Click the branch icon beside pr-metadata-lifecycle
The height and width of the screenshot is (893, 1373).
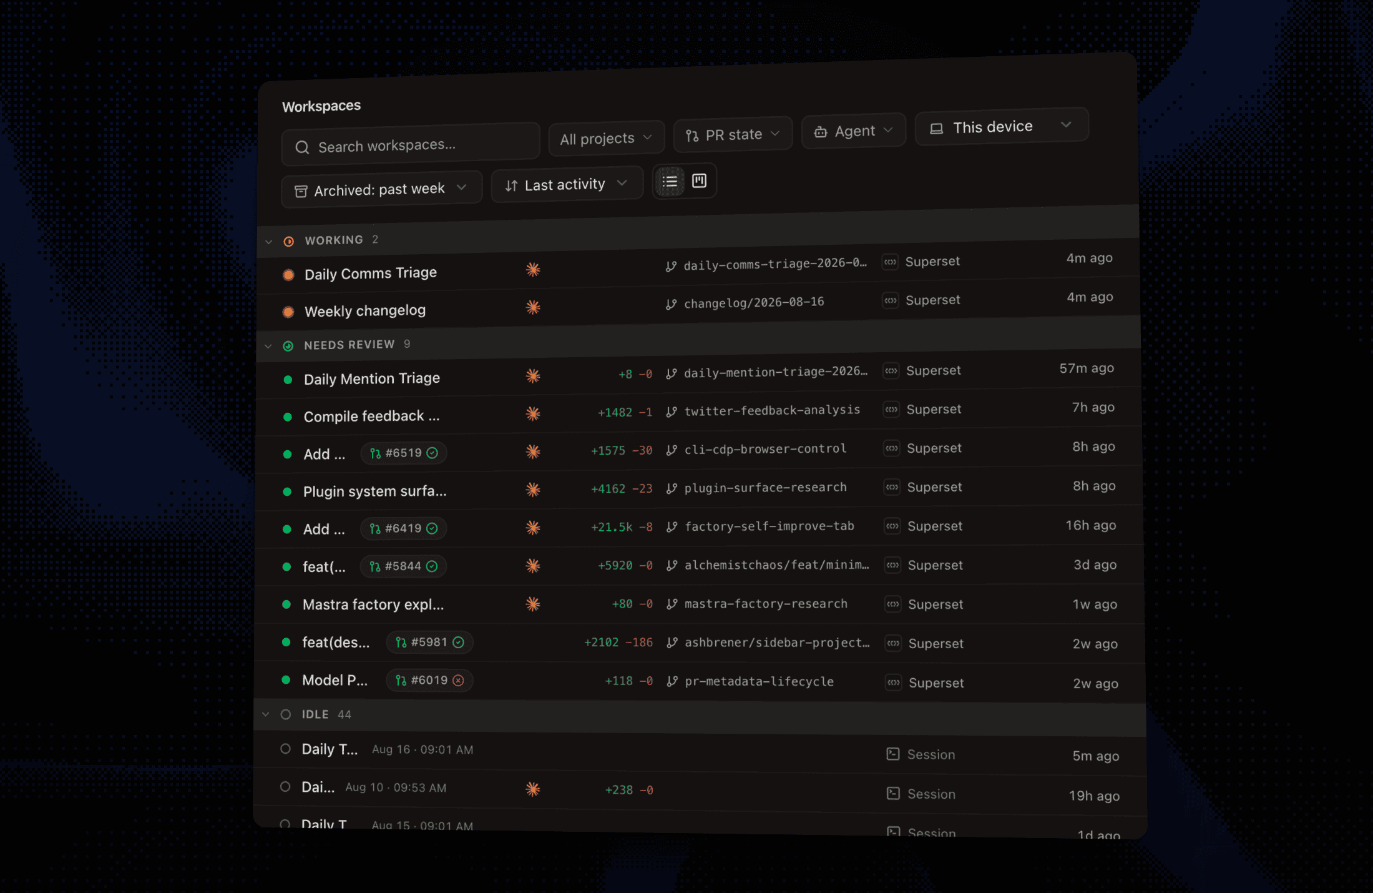(x=672, y=681)
